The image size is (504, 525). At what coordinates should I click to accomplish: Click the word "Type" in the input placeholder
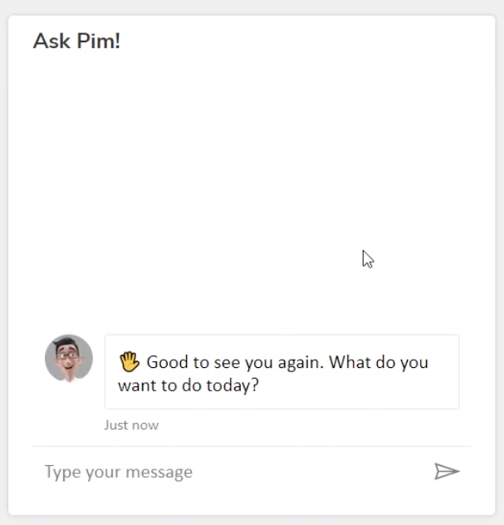tap(62, 473)
